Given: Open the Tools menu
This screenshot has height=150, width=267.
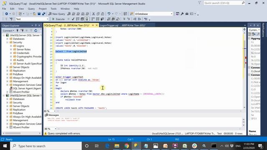Looking at the screenshot, I should click(53, 8).
